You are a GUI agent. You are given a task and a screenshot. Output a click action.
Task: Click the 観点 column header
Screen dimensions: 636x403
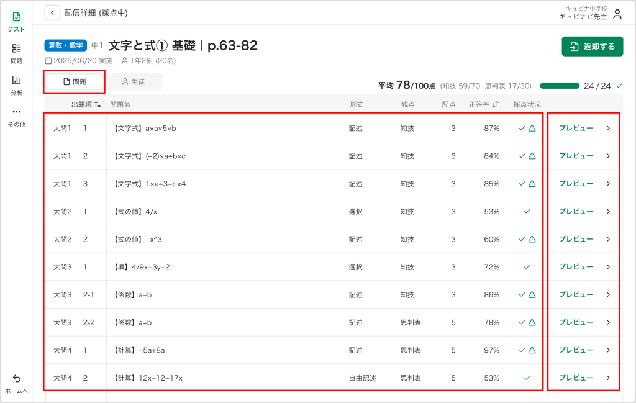click(x=407, y=104)
